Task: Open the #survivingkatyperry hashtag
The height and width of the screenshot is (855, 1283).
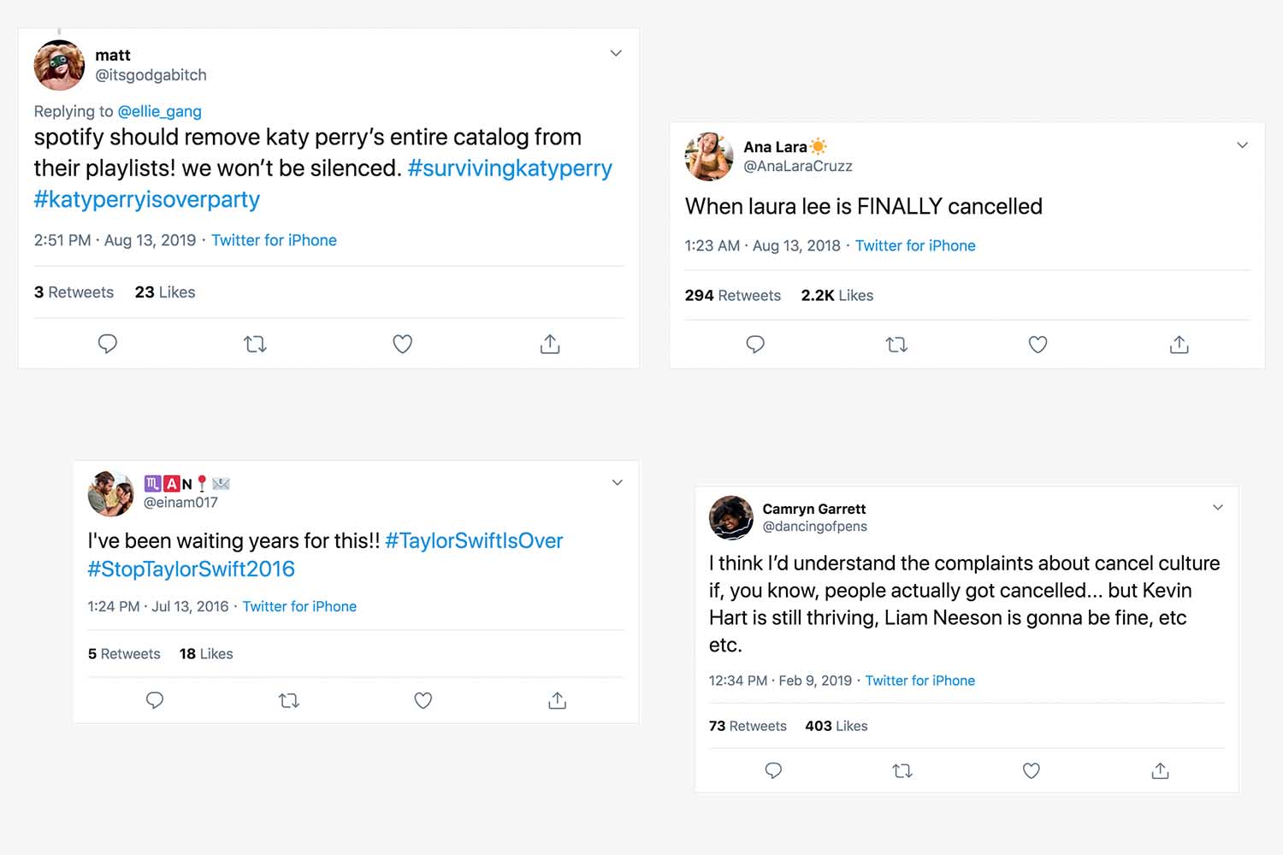Action: click(510, 168)
